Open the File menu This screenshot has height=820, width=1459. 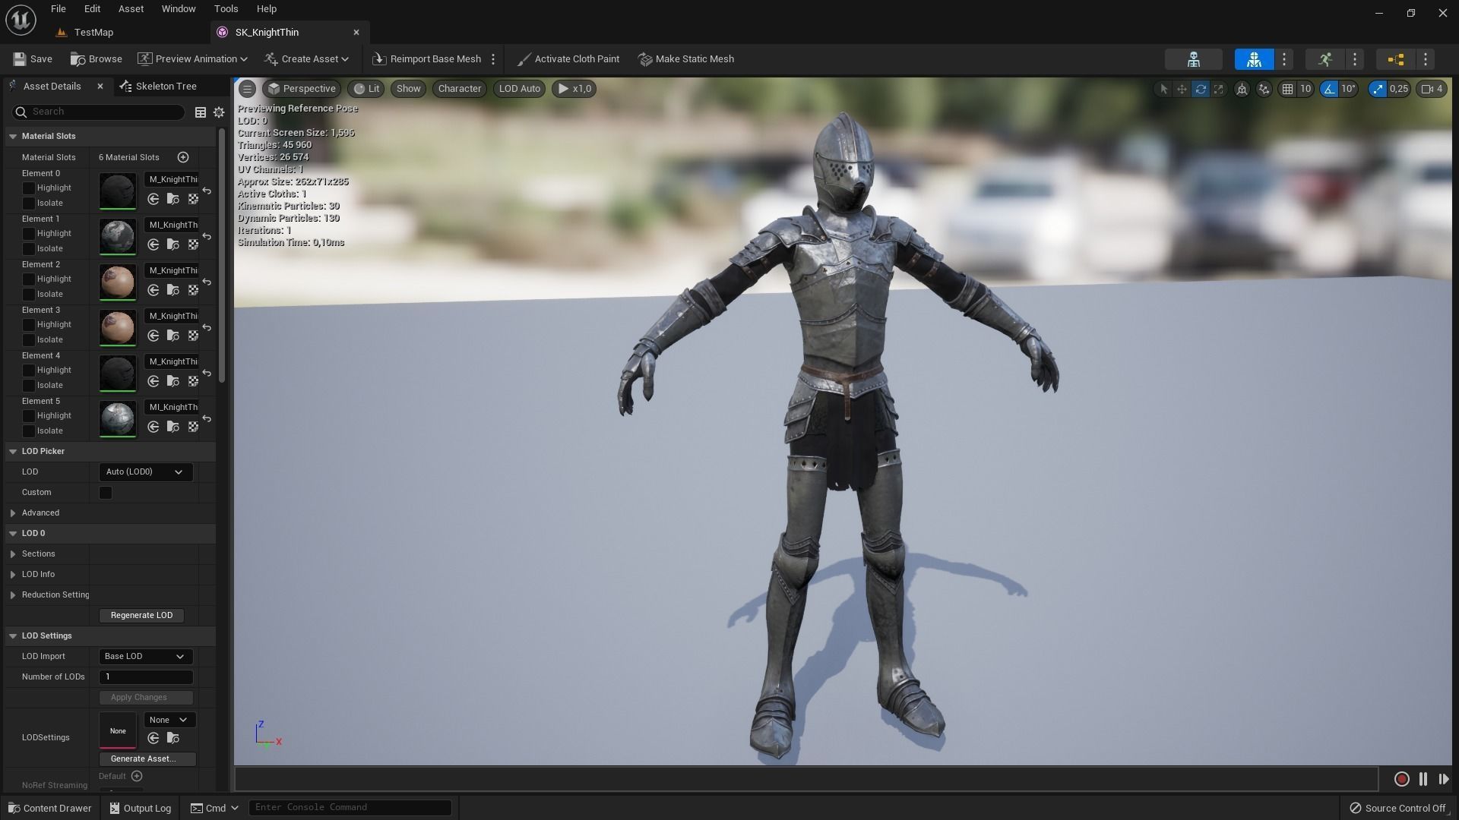click(58, 9)
